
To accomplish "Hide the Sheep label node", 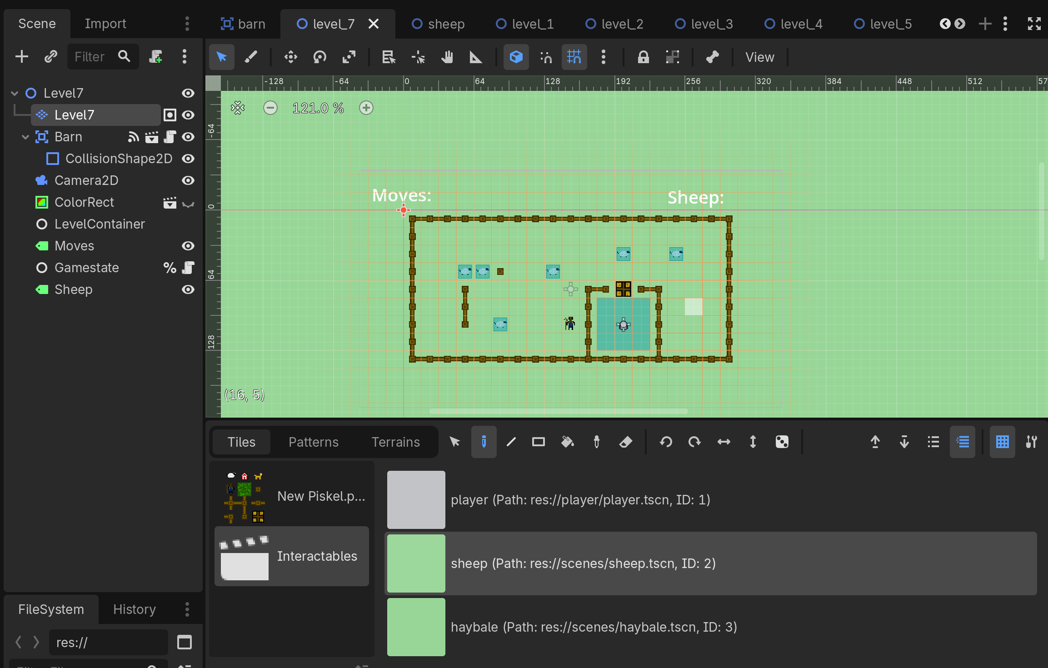I will click(188, 289).
